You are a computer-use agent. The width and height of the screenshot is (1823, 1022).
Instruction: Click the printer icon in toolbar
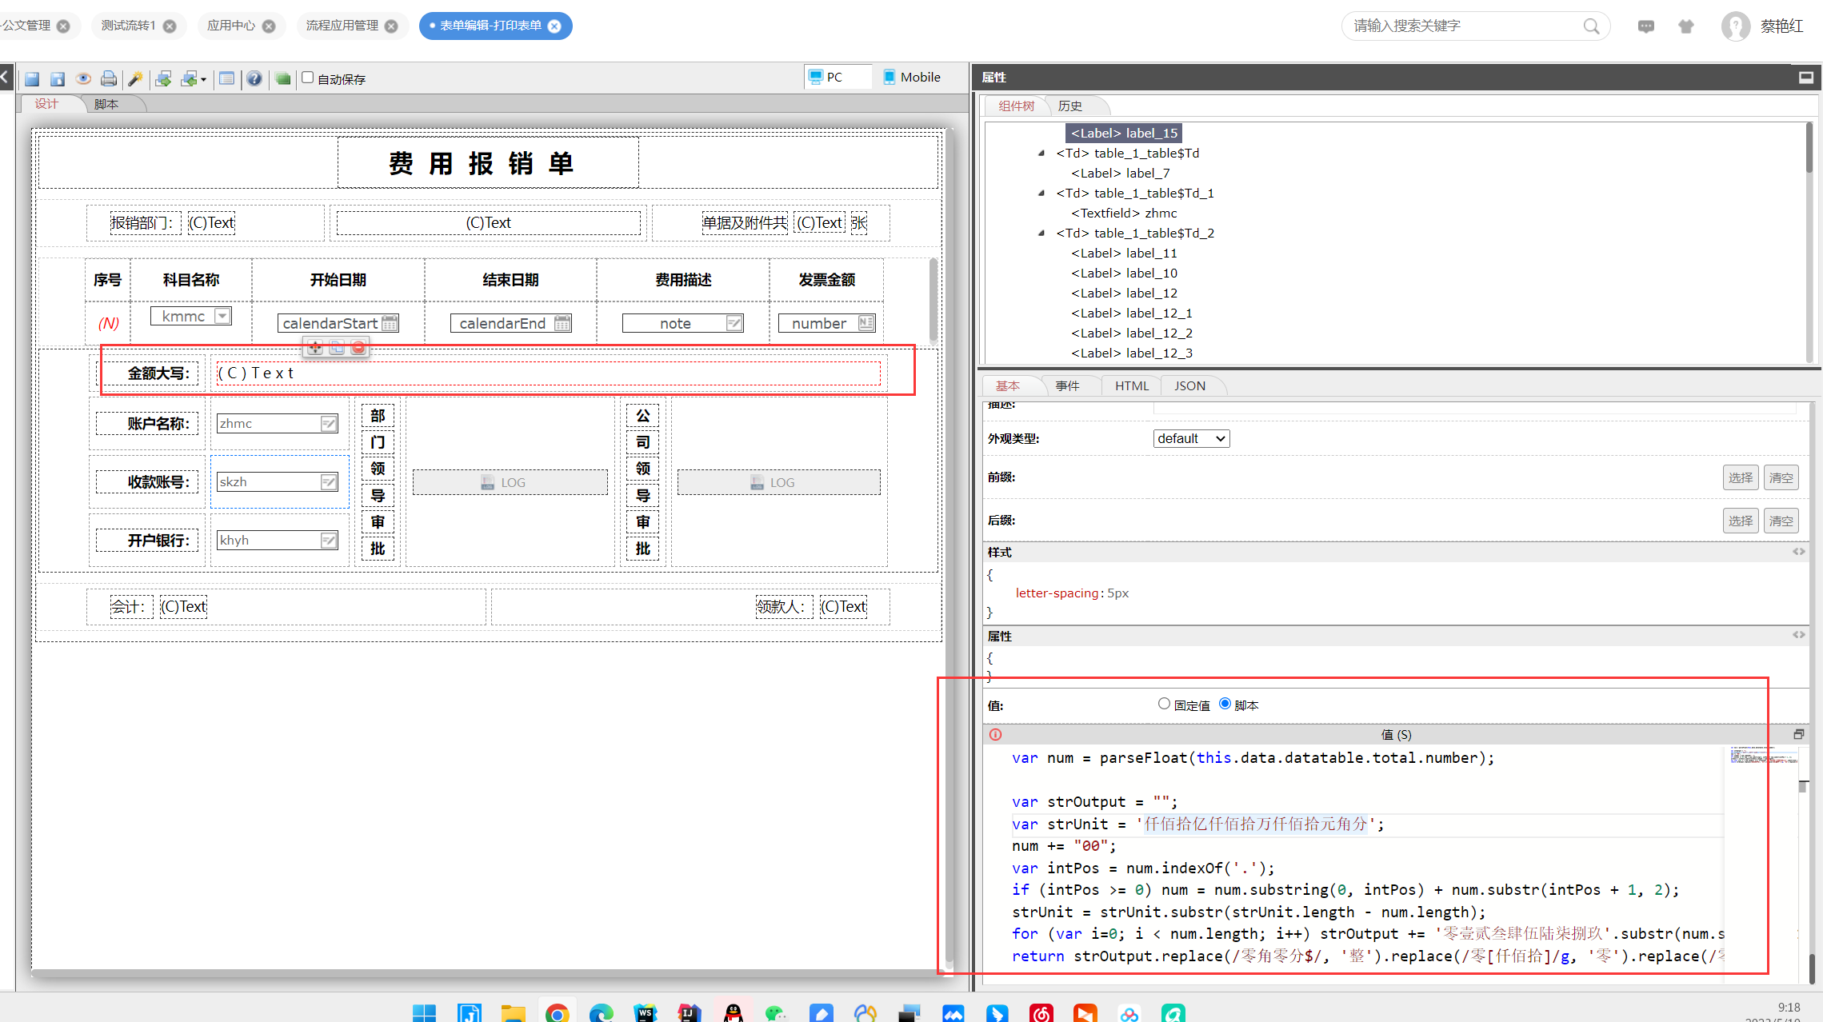tap(109, 78)
